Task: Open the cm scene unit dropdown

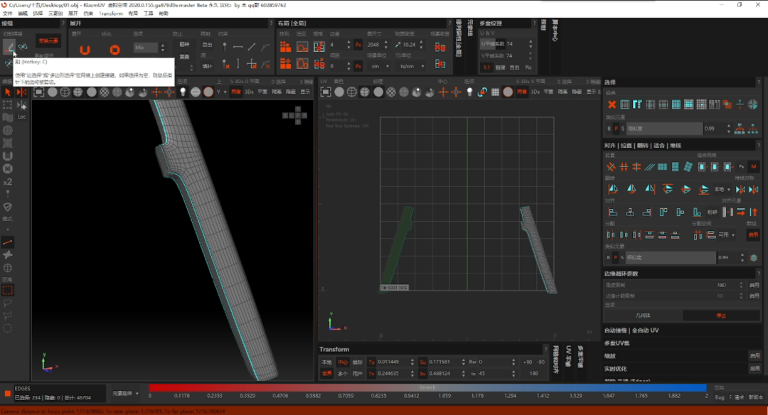Action: coord(380,66)
